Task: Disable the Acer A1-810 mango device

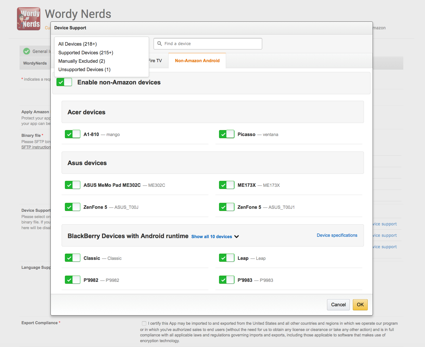Action: pos(72,134)
